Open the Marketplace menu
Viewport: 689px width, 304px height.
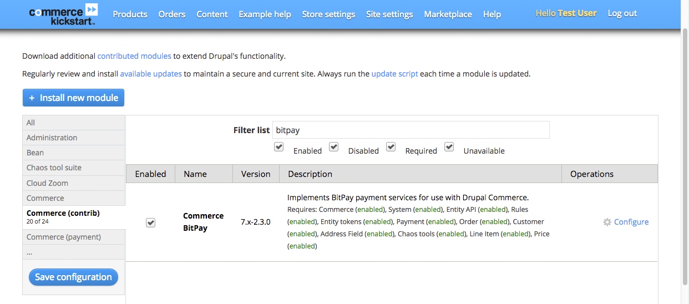click(448, 14)
